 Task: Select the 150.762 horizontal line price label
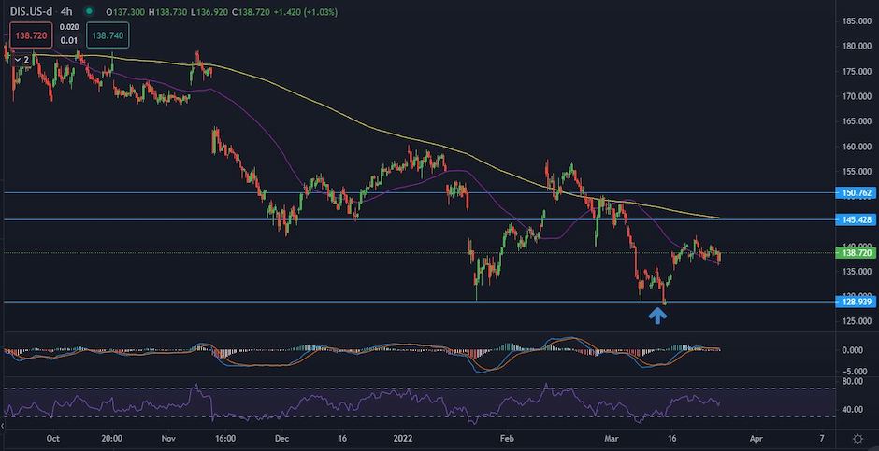(x=855, y=193)
